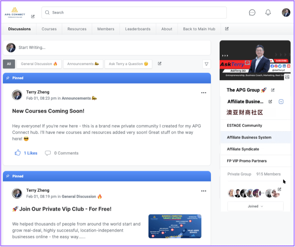Viewport: 295px width, 247px height.
Task: Open the profile avatar menu in header
Action: pyautogui.click(x=286, y=13)
